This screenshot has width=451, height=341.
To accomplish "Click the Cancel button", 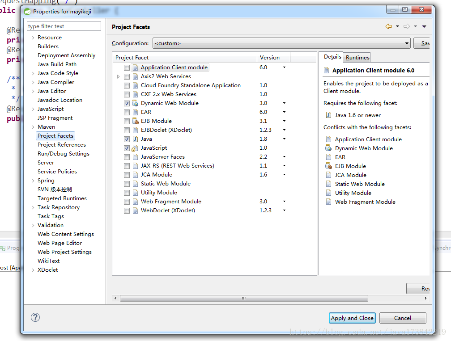I will tap(403, 318).
